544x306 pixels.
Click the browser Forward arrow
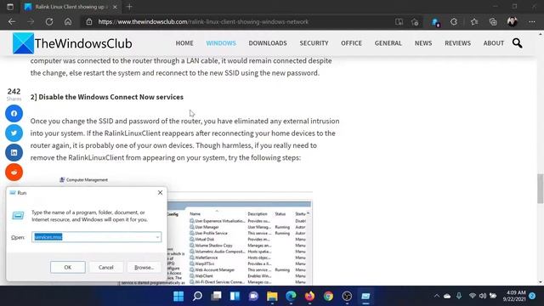tap(31, 21)
